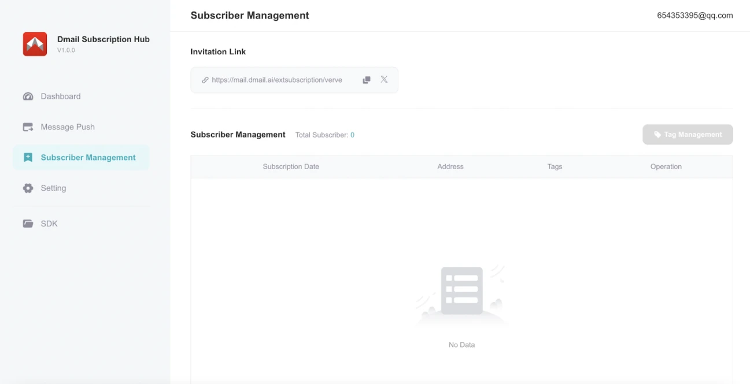
Task: Select Subscriber Management in sidebar
Action: [x=88, y=158]
